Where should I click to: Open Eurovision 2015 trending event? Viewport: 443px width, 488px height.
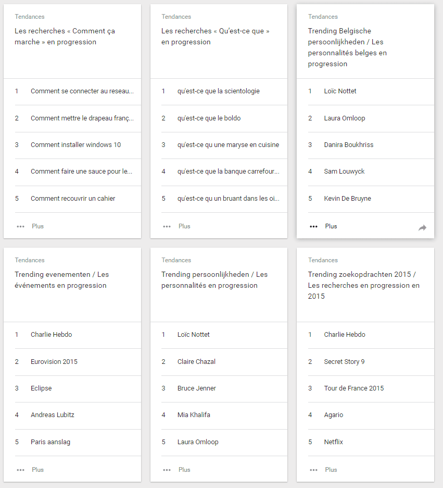point(54,362)
